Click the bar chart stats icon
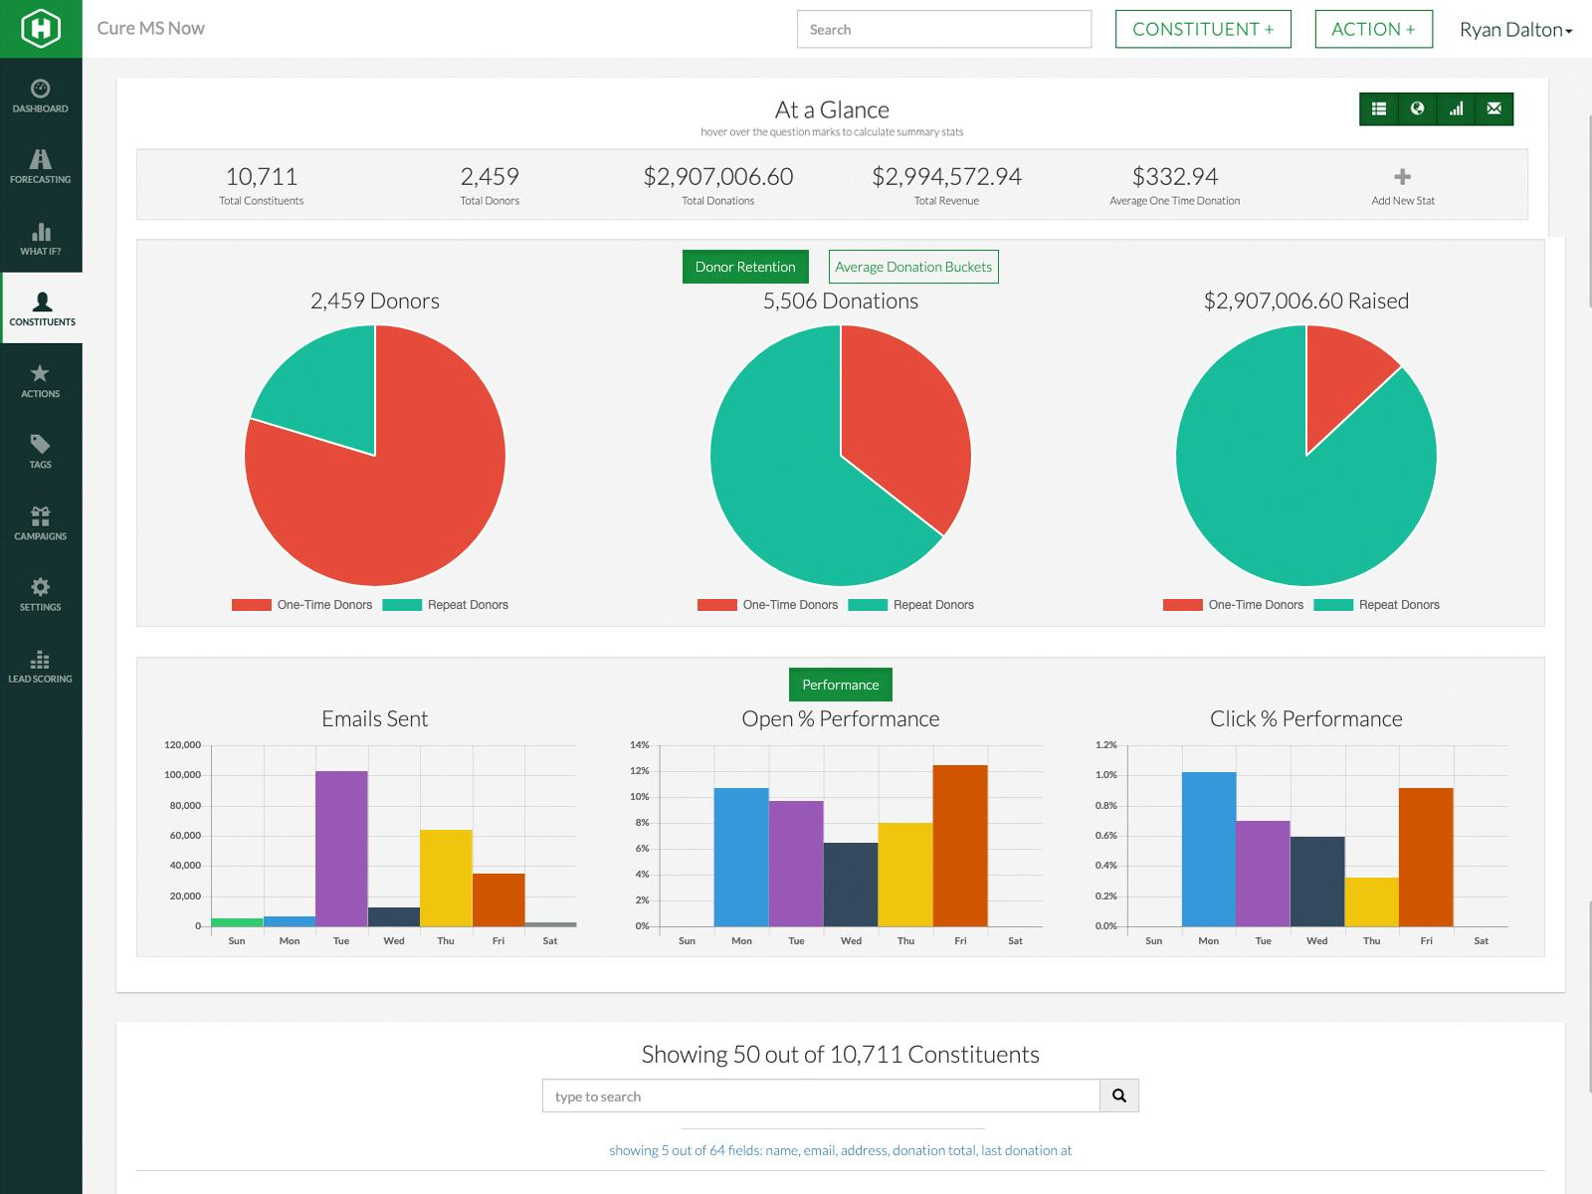The width and height of the screenshot is (1592, 1194). click(x=1456, y=109)
